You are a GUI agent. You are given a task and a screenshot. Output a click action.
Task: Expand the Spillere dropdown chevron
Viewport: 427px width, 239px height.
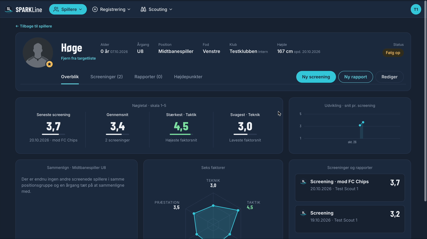pyautogui.click(x=80, y=9)
